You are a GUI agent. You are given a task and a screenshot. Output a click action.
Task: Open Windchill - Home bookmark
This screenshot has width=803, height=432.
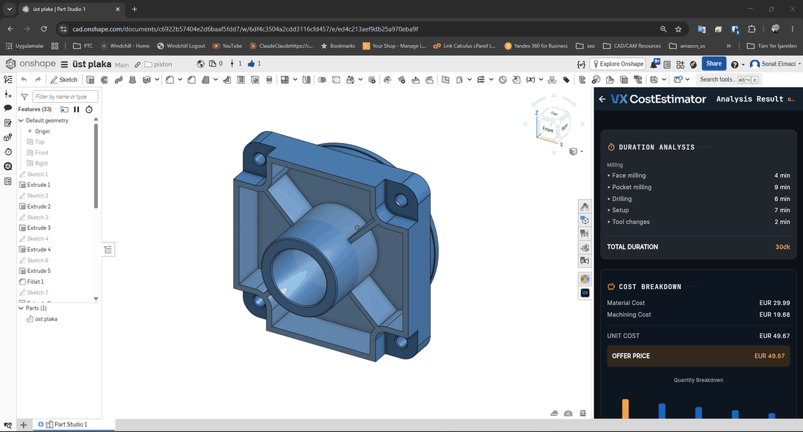click(124, 46)
